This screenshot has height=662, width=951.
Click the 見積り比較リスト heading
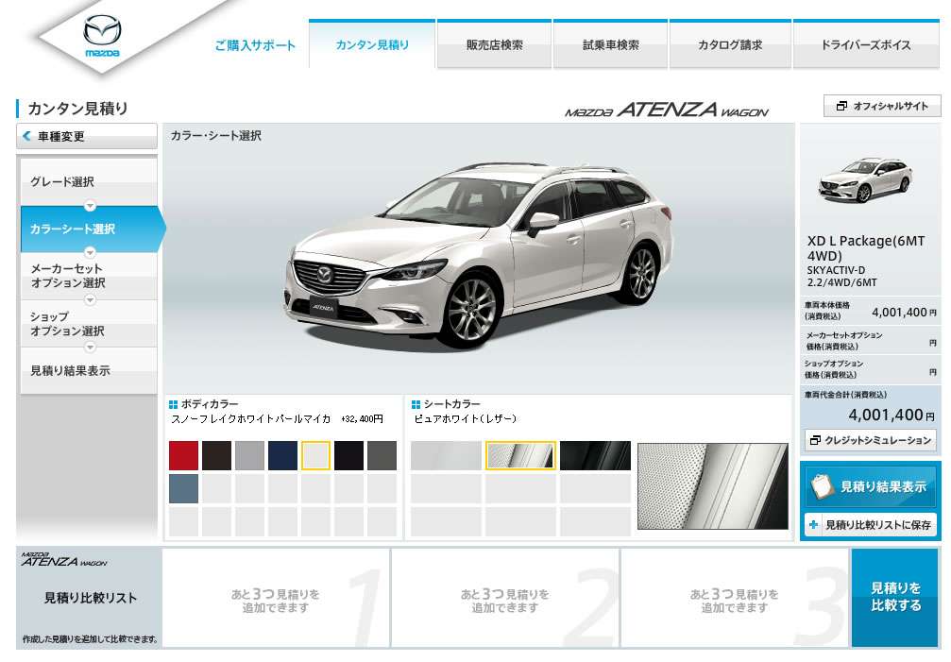[91, 598]
